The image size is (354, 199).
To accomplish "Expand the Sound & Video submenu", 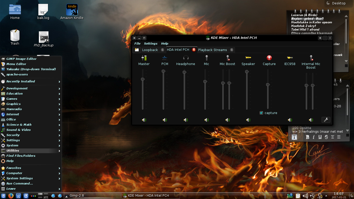I will pyautogui.click(x=18, y=130).
